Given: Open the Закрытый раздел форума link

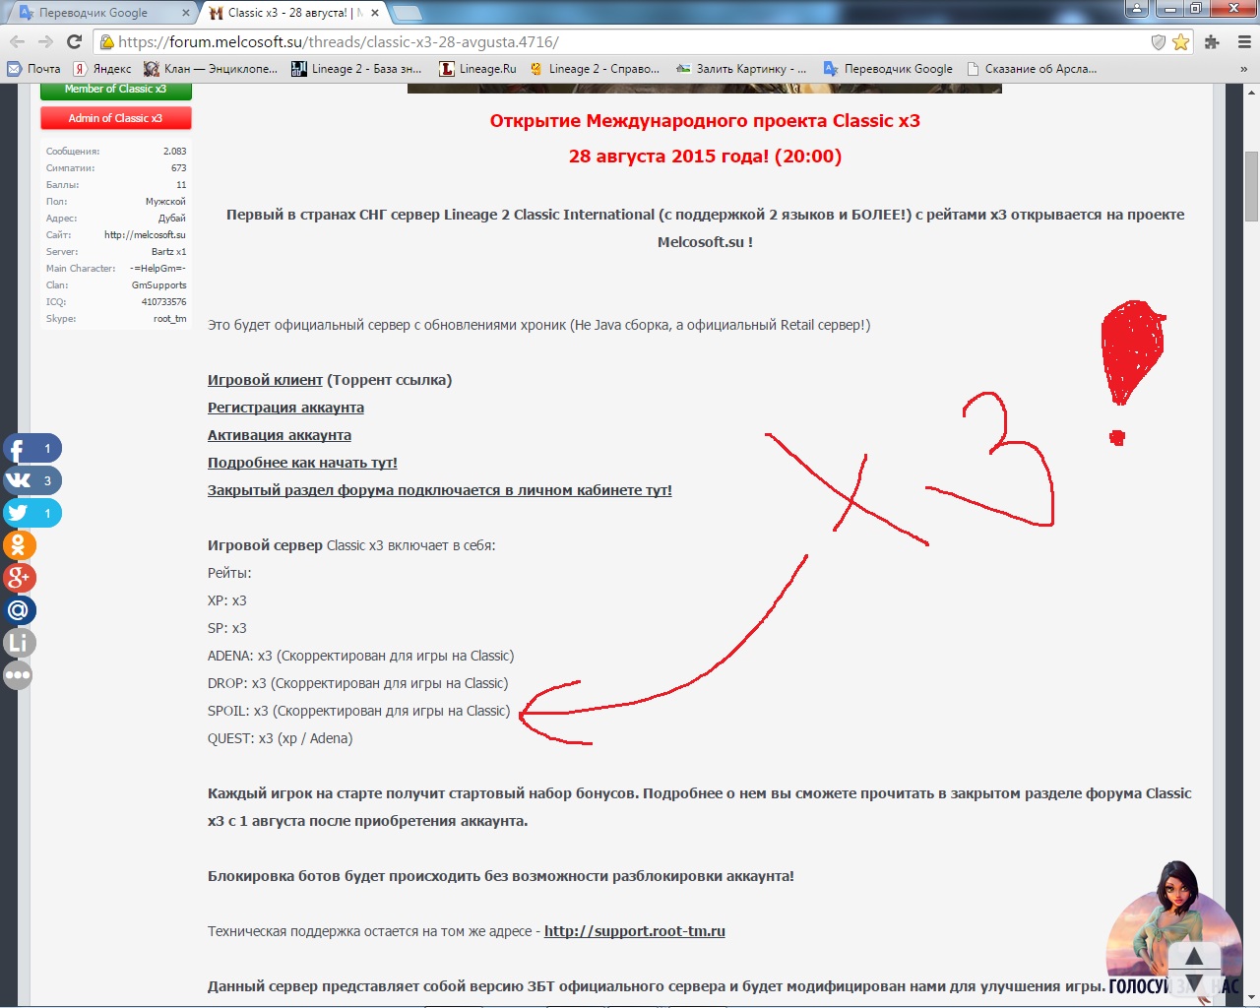Looking at the screenshot, I should click(440, 490).
